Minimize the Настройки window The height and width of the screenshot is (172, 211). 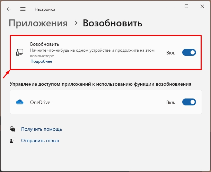170,6
